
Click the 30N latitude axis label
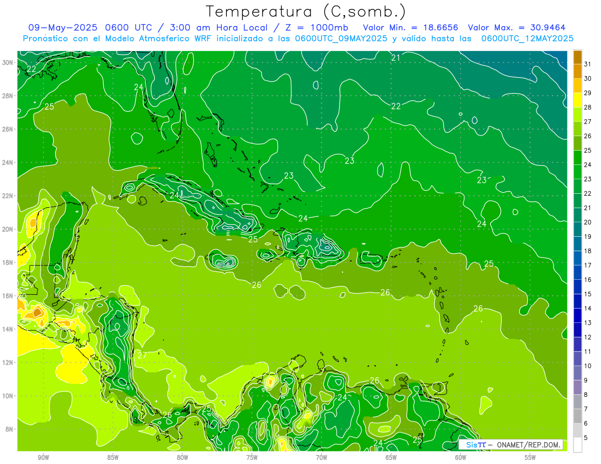coord(8,63)
